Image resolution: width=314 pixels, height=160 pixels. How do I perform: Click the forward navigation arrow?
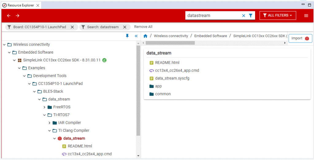pos(17,16)
